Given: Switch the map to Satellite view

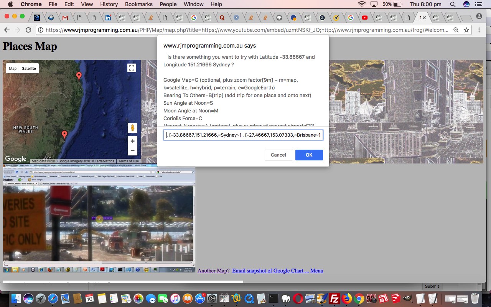Looking at the screenshot, I should click(29, 68).
